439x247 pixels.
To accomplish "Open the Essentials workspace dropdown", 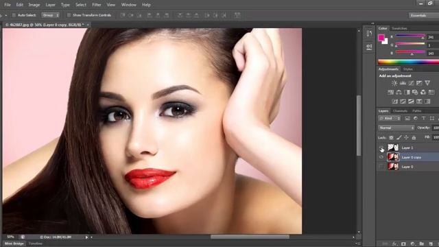I will click(x=424, y=15).
